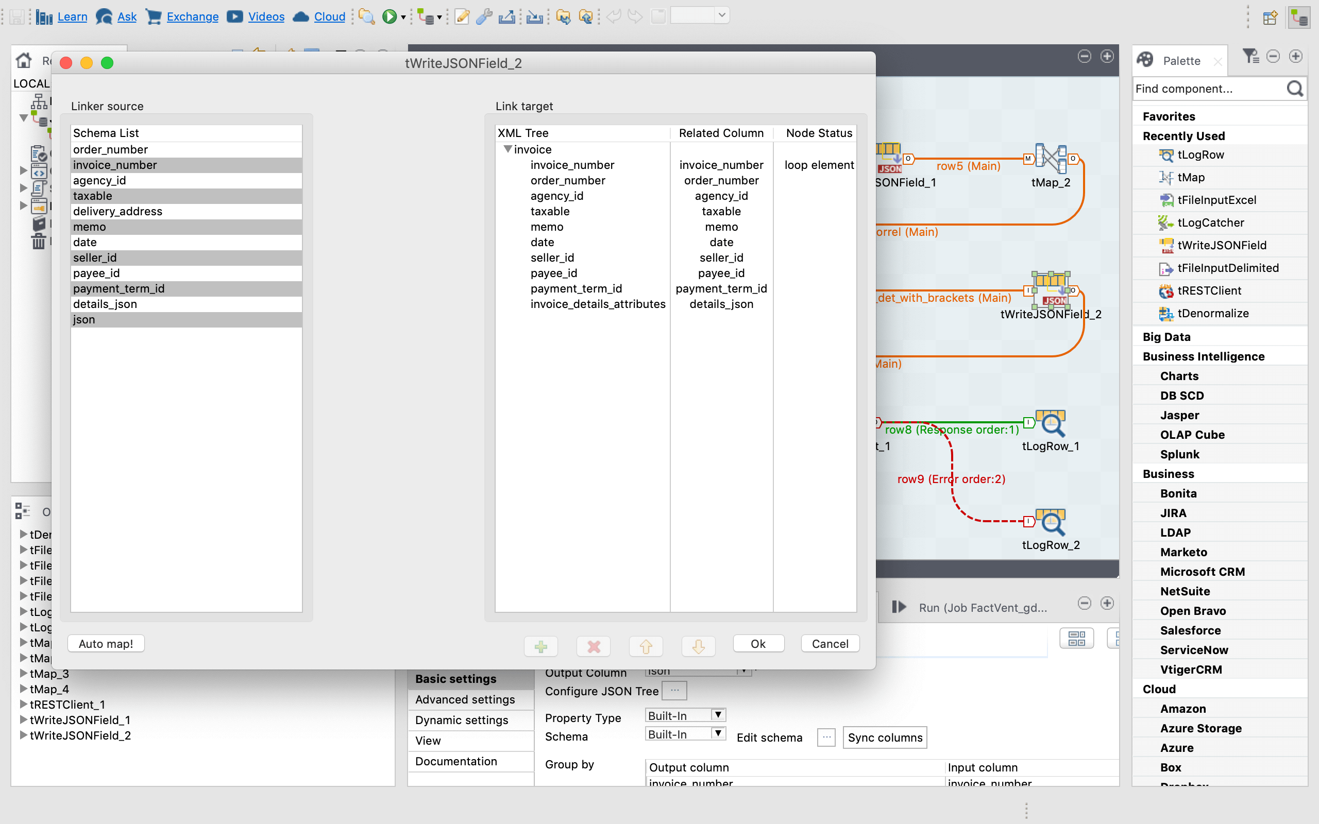Image resolution: width=1319 pixels, height=824 pixels.
Task: Open the Advanced settings tab
Action: coord(471,700)
